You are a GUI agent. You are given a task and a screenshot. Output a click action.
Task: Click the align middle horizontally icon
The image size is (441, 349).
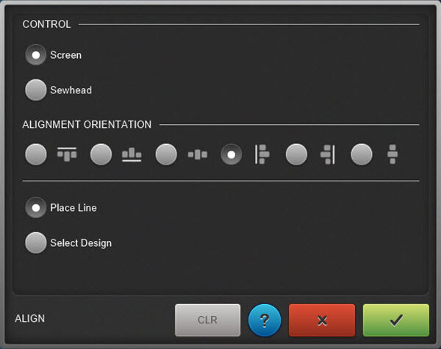[198, 154]
